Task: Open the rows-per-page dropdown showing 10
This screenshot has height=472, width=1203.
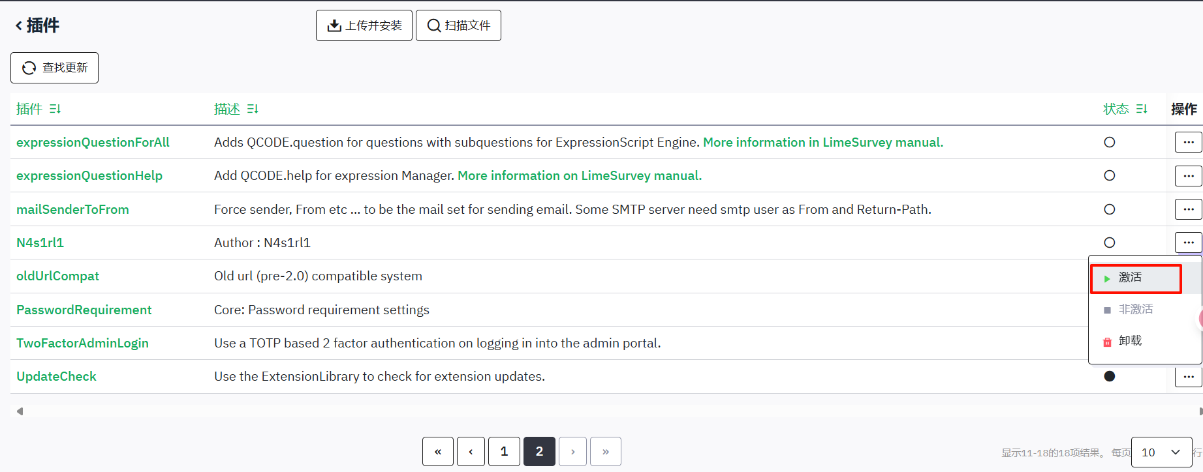Action: coord(1161,452)
